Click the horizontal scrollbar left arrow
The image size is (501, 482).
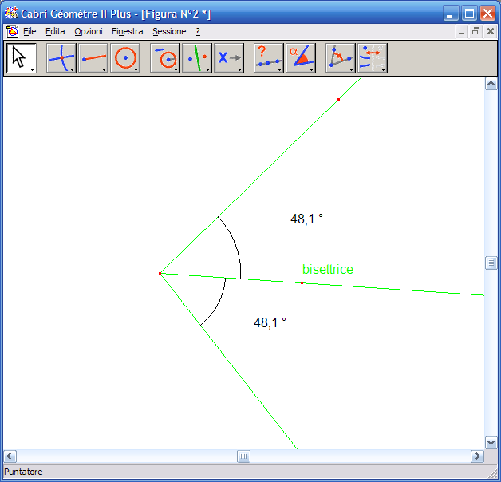[10, 456]
